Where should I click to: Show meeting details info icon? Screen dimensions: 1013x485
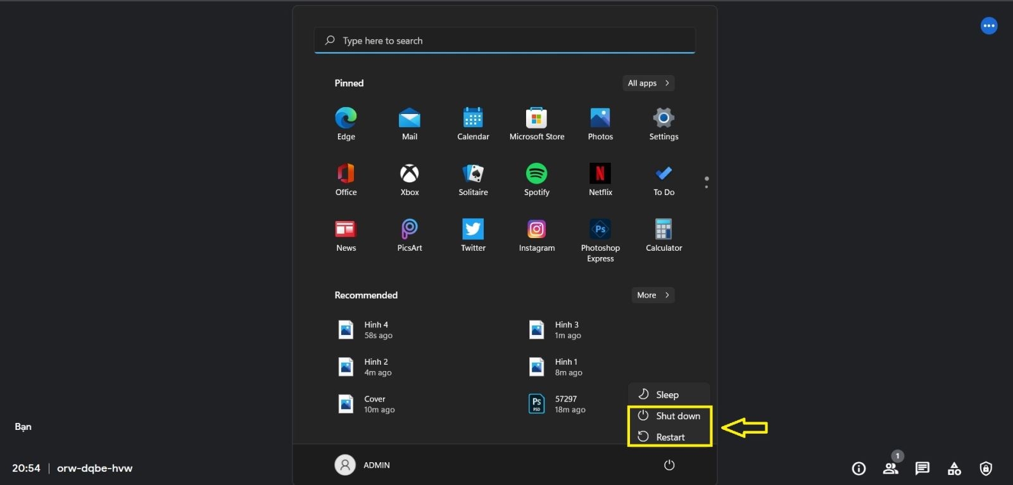click(859, 469)
